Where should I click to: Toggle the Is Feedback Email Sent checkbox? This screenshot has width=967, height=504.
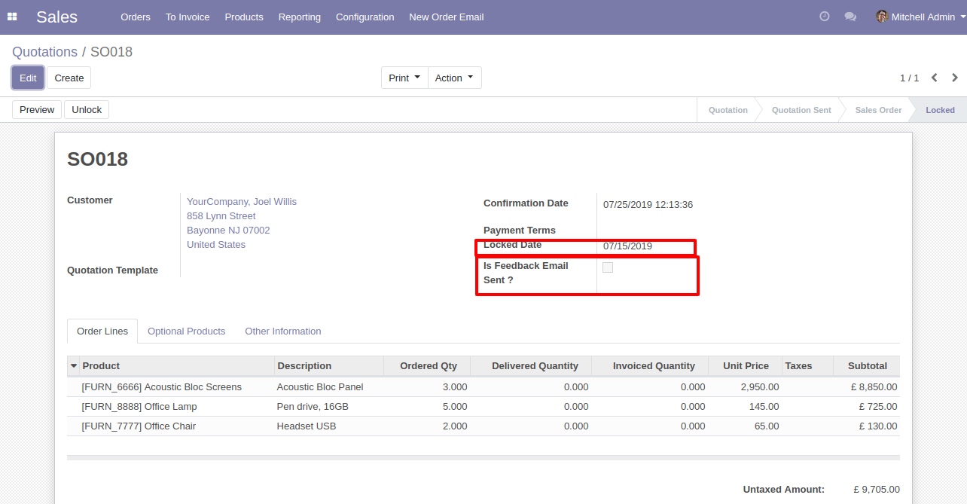[608, 267]
